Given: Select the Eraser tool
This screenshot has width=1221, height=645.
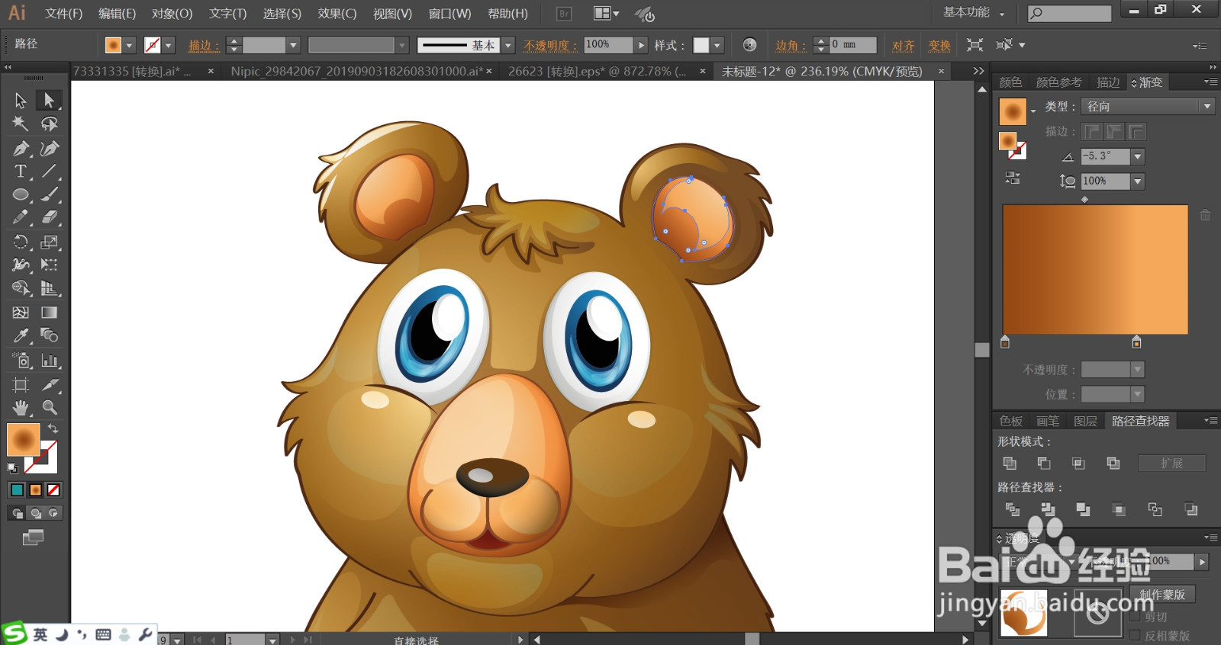Looking at the screenshot, I should [x=49, y=217].
